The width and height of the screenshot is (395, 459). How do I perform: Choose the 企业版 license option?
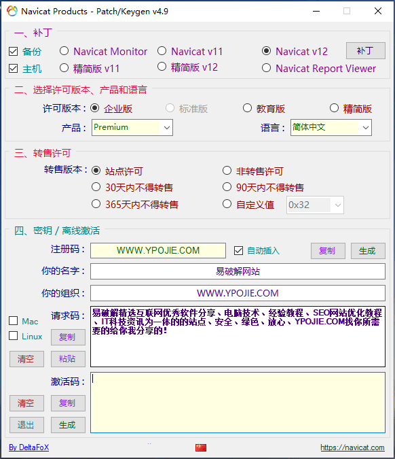(x=94, y=108)
